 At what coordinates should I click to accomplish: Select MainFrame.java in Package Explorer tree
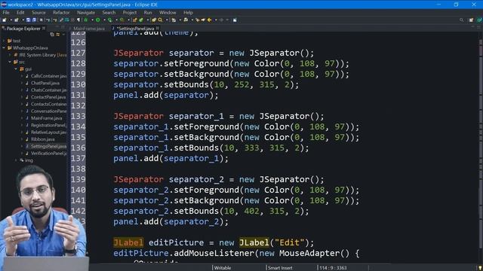click(x=47, y=118)
